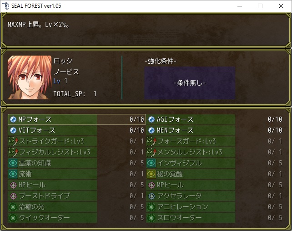The width and height of the screenshot is (292, 231).
Task: Select the クイックオーダー skill entry
Action: 76,218
